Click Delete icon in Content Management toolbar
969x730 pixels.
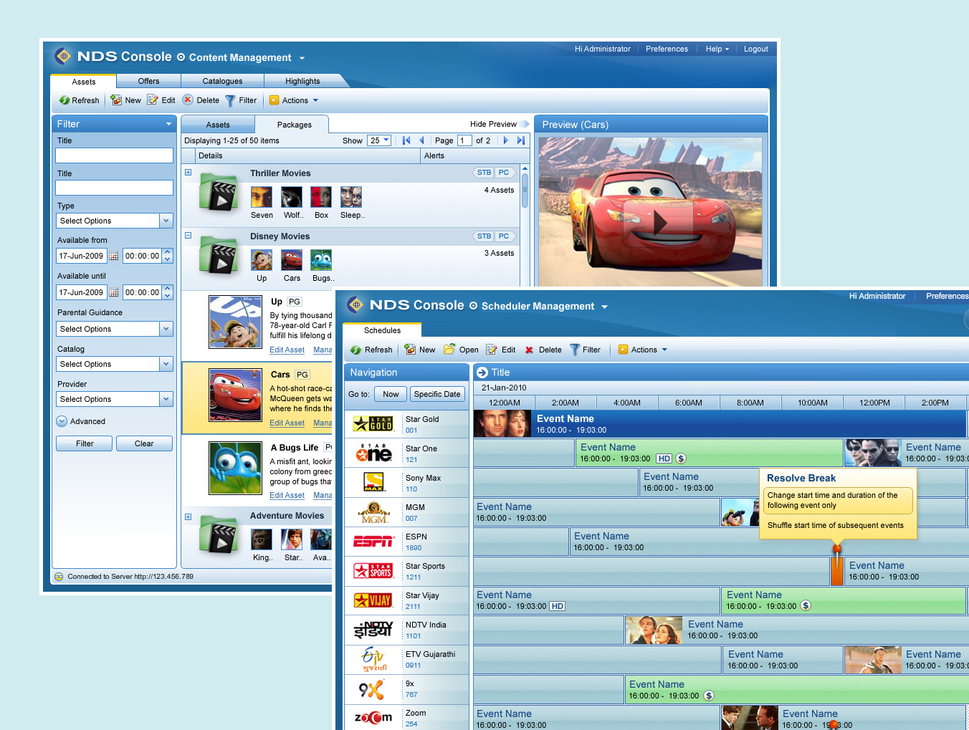188,100
